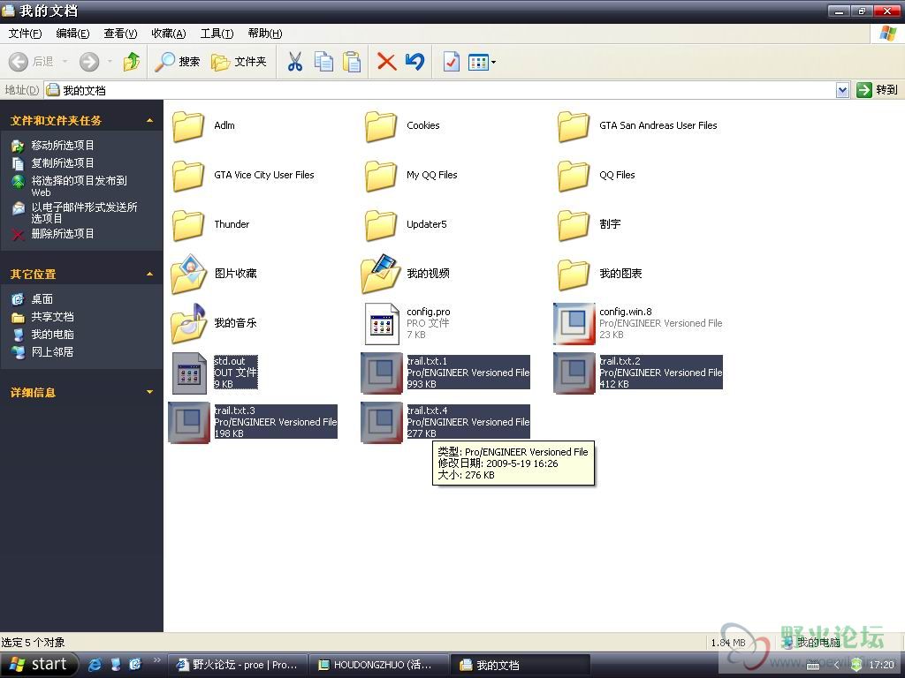Select the Cookies folder icon
Screen dimensions: 905x678
381,125
